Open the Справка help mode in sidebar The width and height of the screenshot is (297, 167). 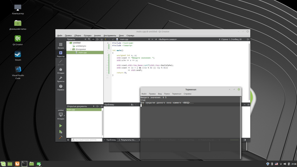pyautogui.click(x=61, y=87)
